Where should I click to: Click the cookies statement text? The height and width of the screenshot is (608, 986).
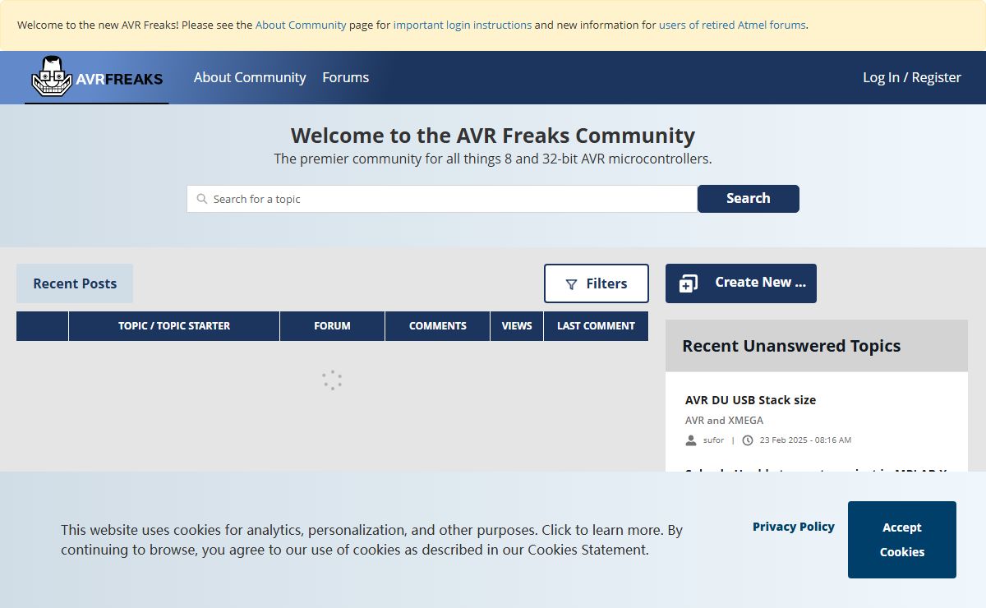(x=371, y=540)
